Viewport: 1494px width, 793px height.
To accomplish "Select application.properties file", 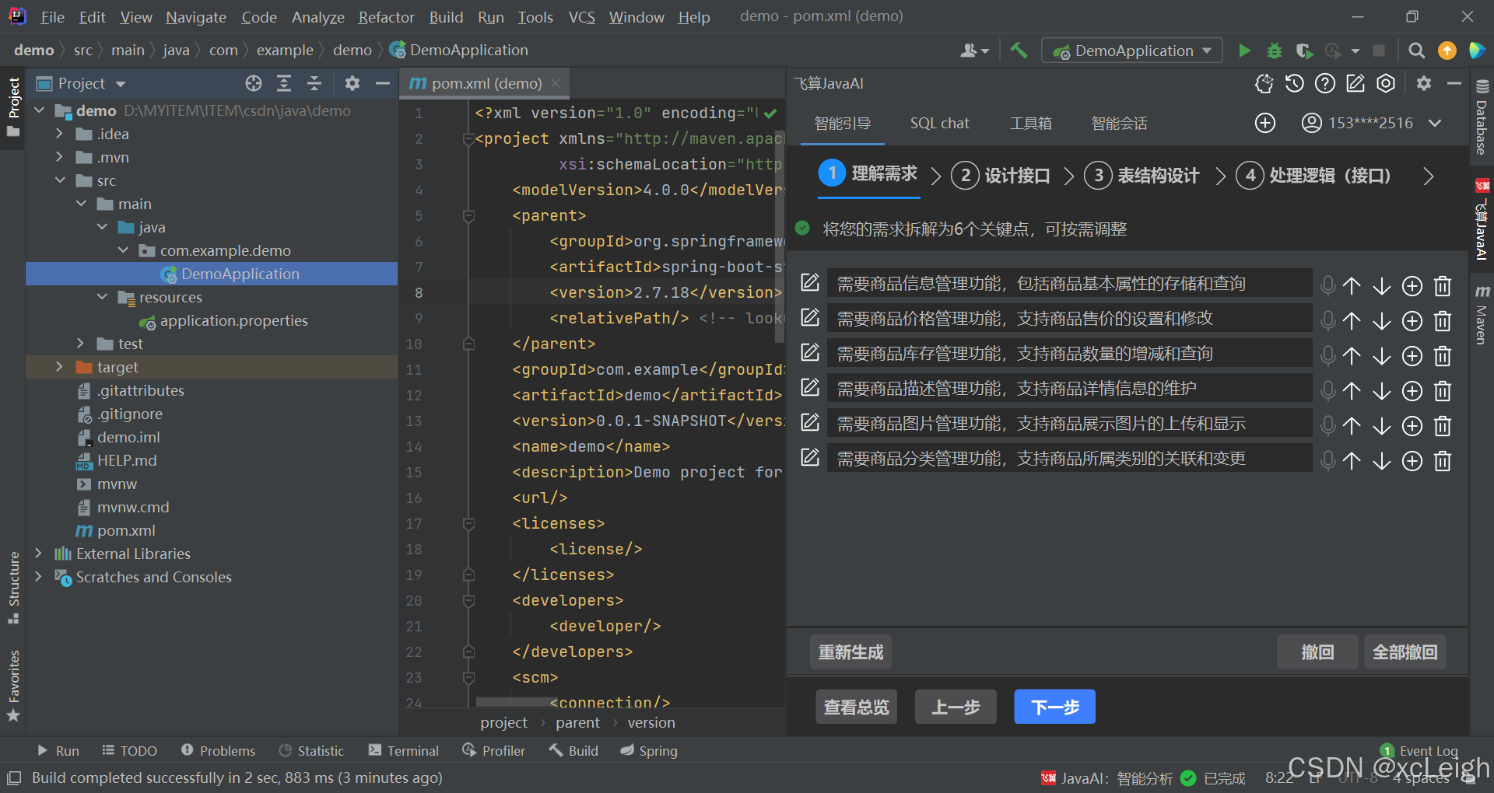I will (233, 320).
